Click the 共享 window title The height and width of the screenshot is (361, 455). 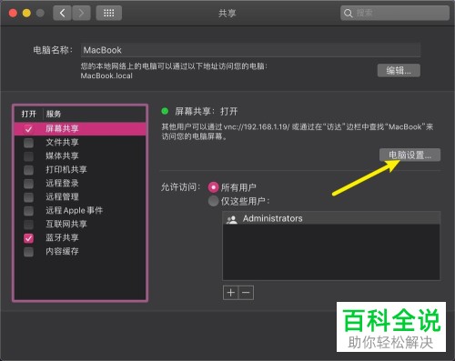(x=227, y=14)
